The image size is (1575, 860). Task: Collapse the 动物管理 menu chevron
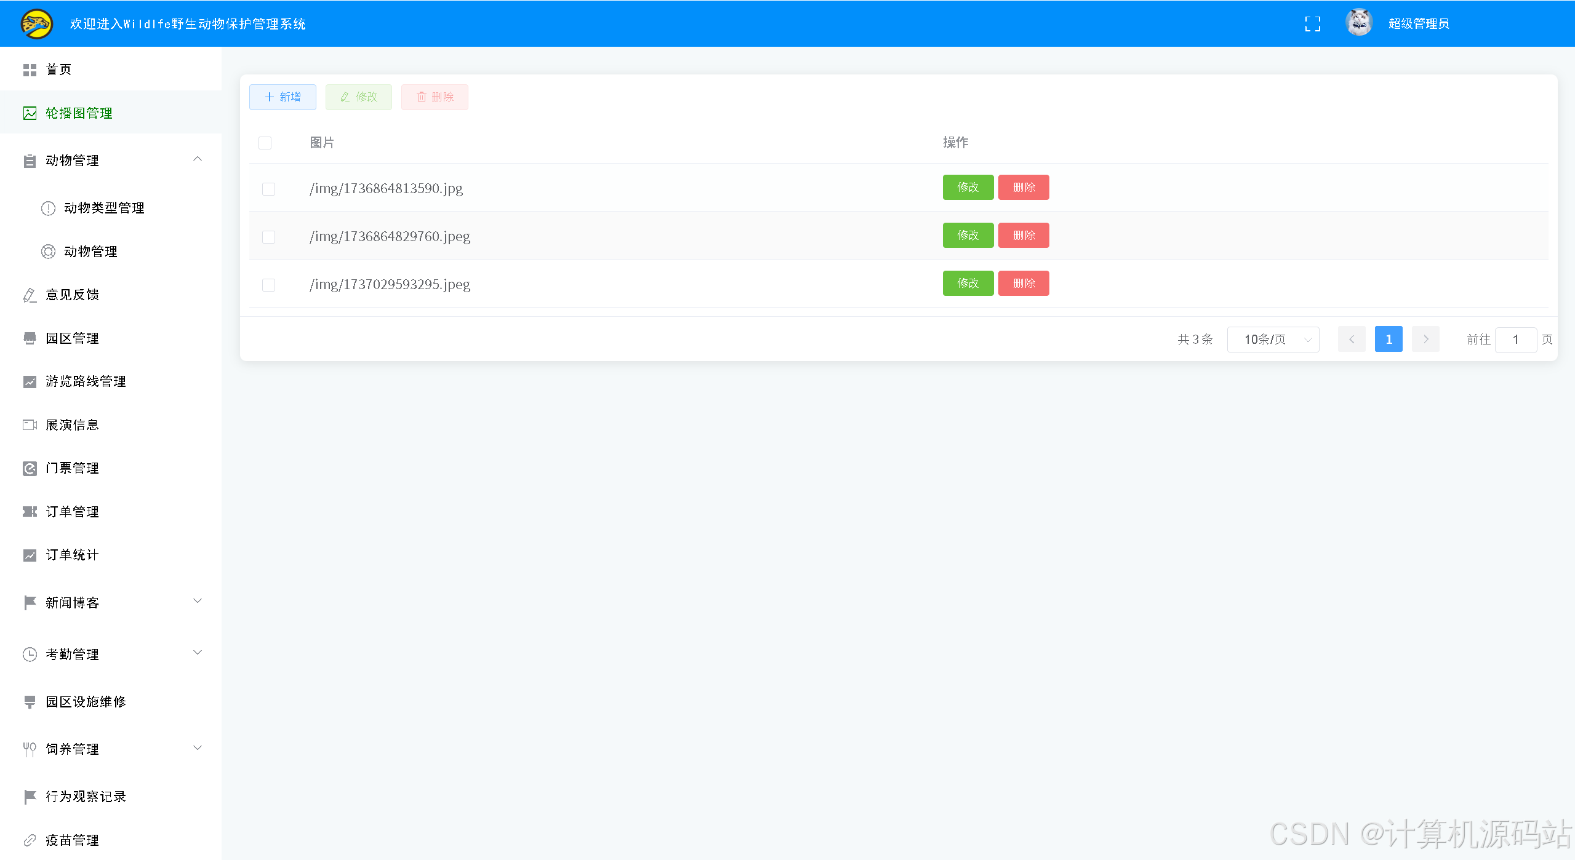coord(198,159)
